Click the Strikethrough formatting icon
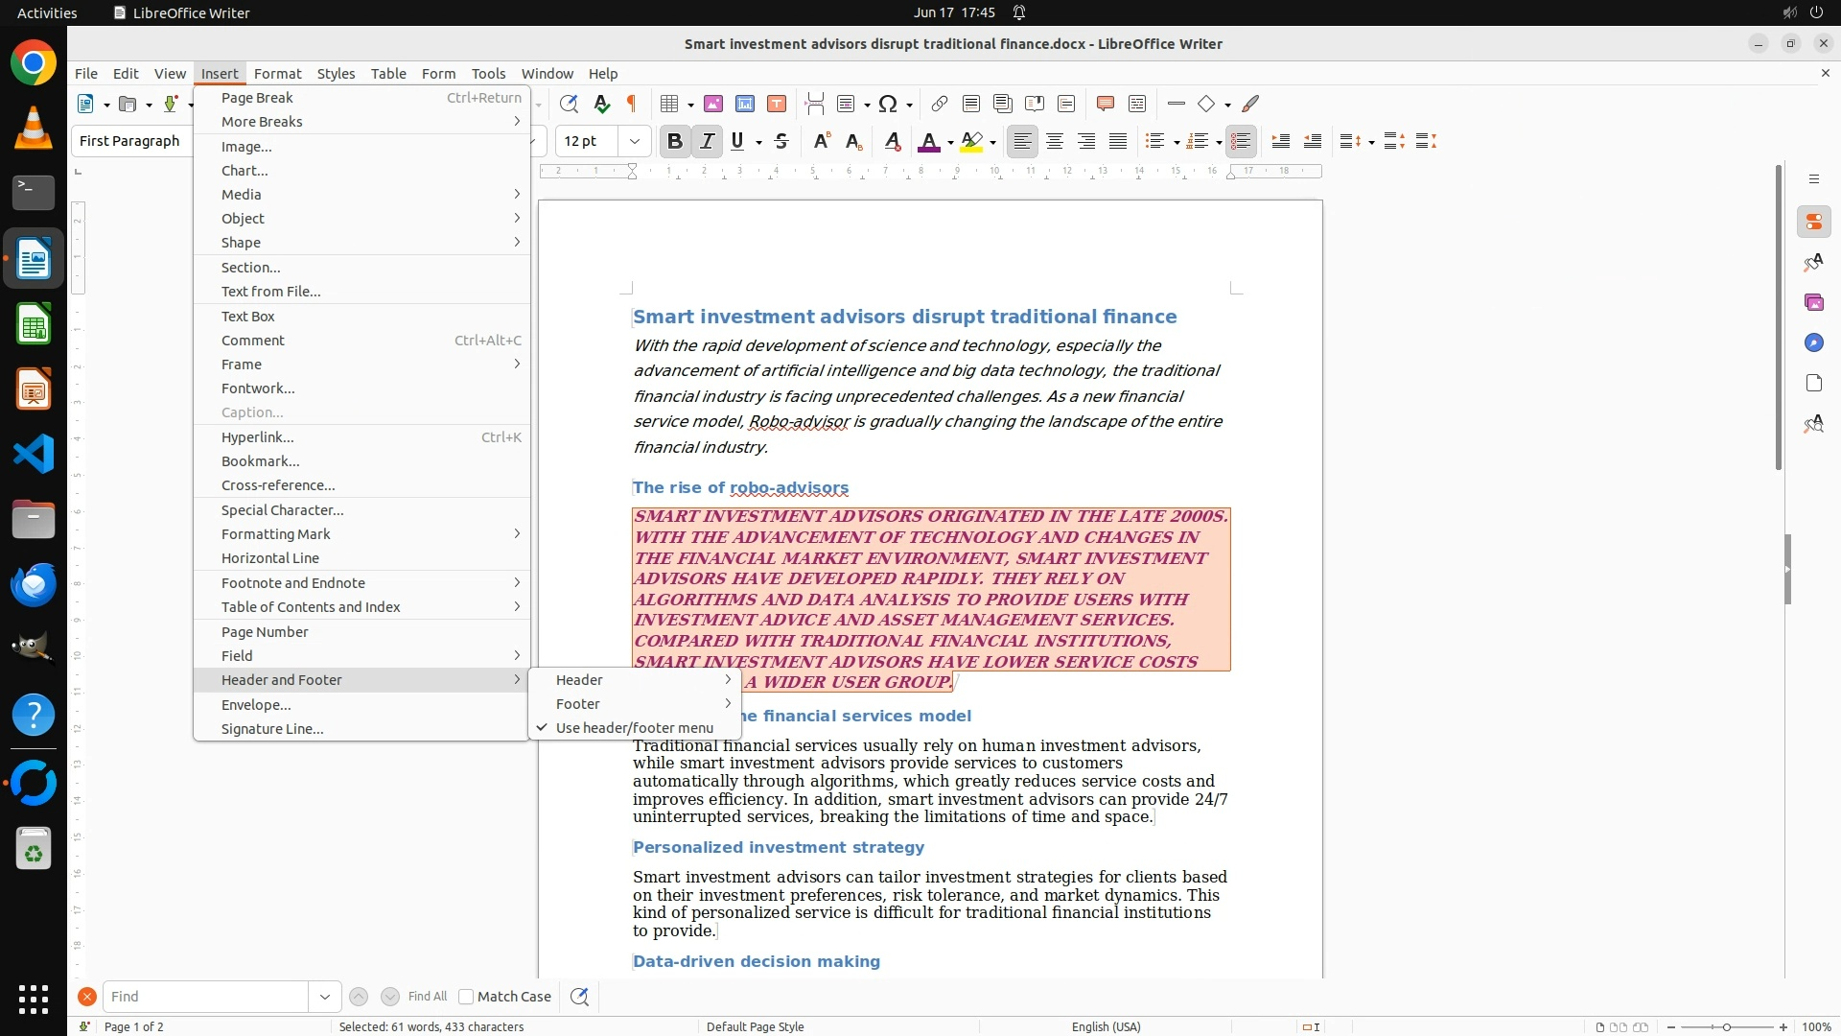The height and width of the screenshot is (1036, 1841). [781, 142]
